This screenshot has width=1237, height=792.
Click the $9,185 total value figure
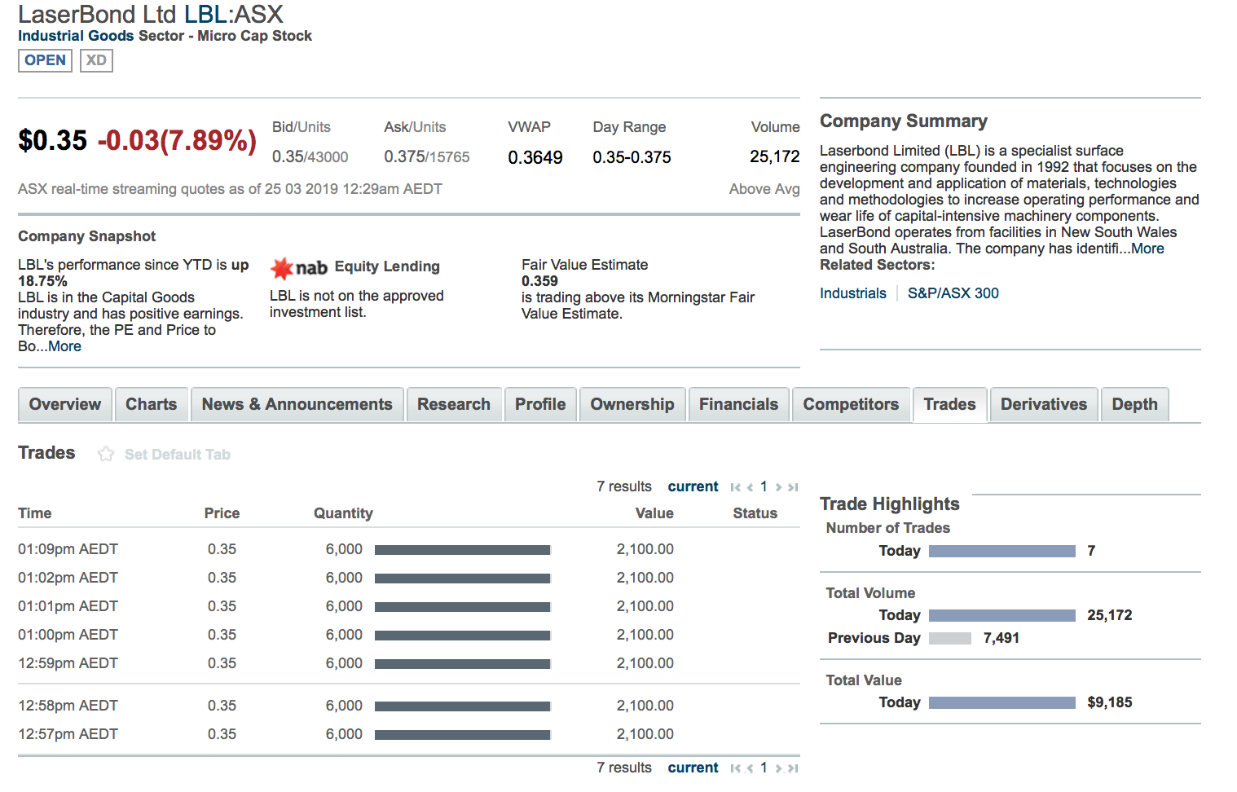pyautogui.click(x=1110, y=702)
